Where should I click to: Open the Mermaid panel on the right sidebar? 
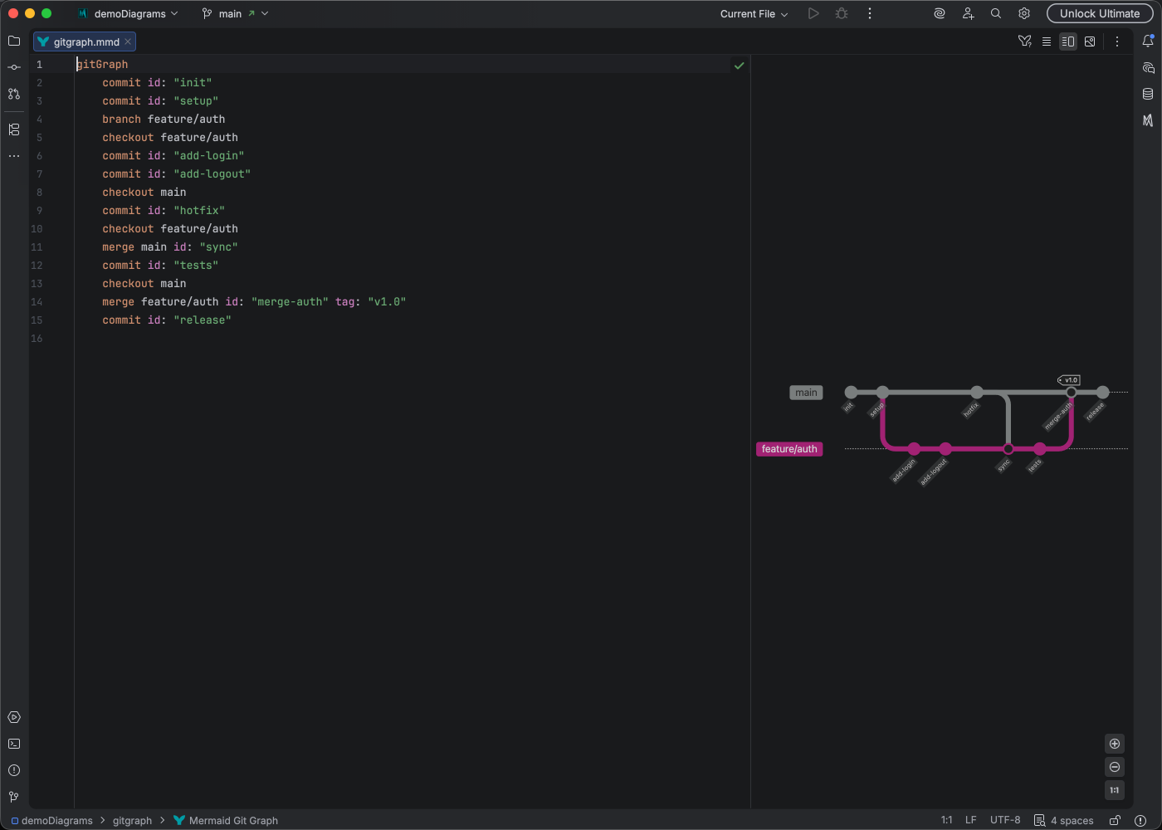(x=1149, y=120)
